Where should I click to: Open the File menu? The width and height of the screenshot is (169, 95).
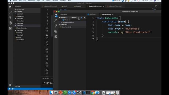[20, 1]
